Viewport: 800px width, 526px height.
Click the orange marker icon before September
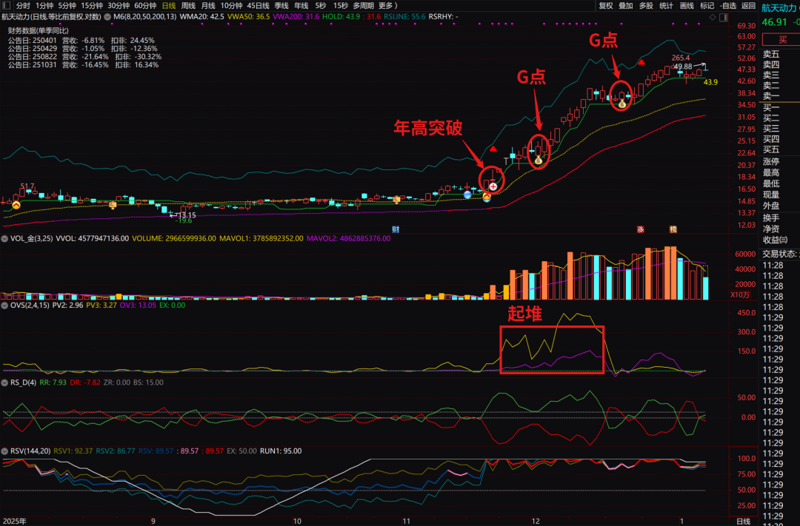[x=113, y=205]
